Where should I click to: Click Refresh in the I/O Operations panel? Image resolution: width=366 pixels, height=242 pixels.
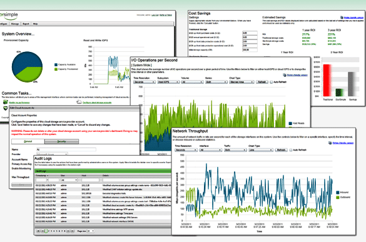pos(262,82)
